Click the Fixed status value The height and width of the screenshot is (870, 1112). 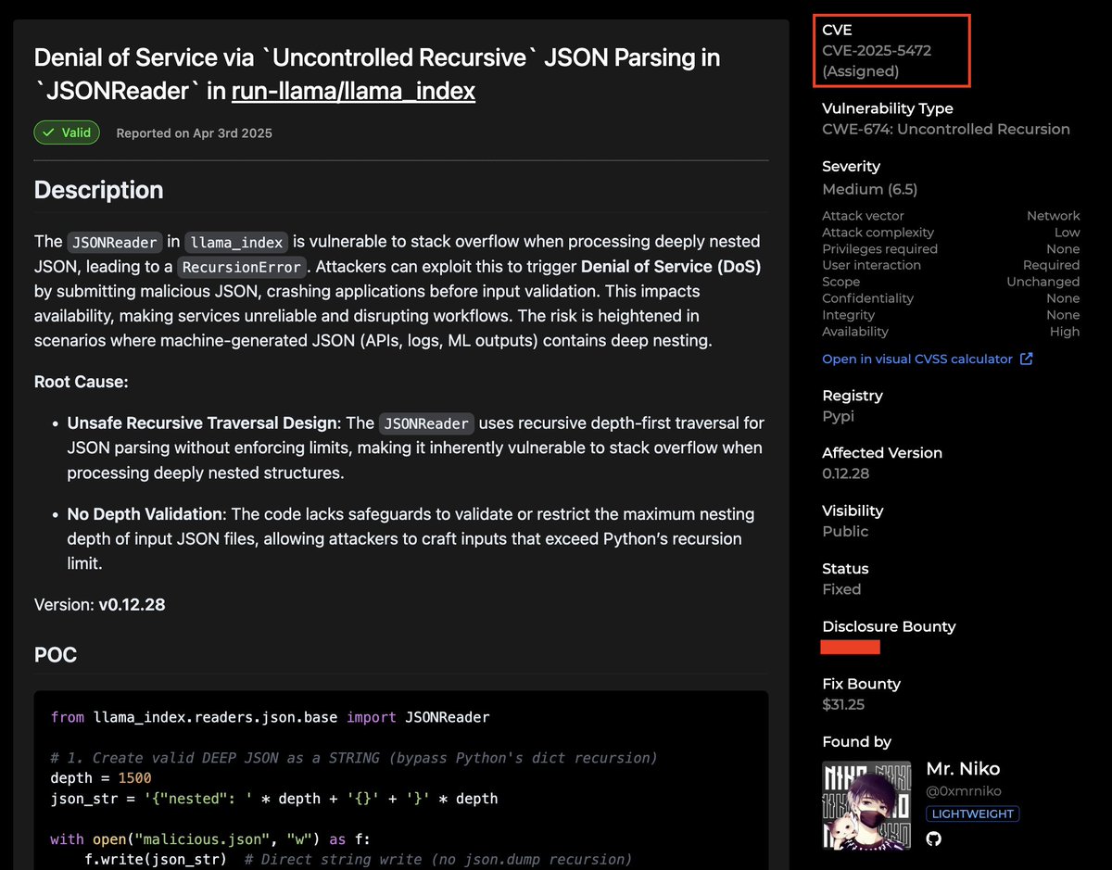(x=841, y=589)
